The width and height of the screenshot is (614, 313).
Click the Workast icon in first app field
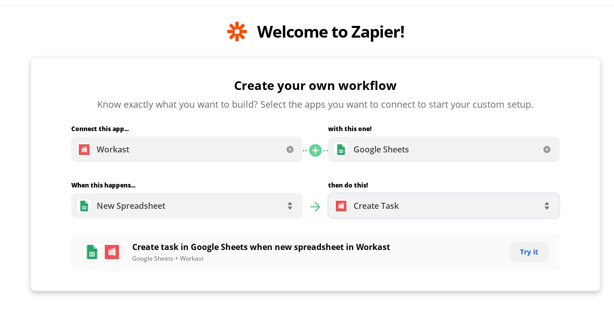[x=84, y=149]
